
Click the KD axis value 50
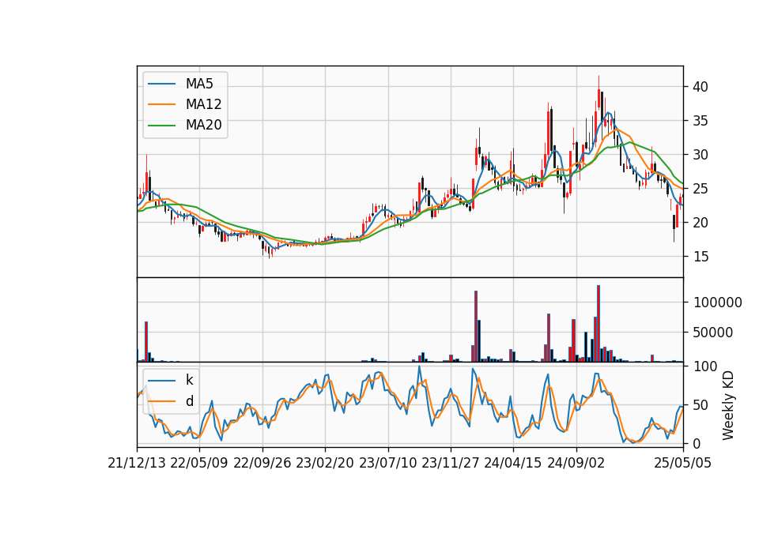tap(700, 405)
